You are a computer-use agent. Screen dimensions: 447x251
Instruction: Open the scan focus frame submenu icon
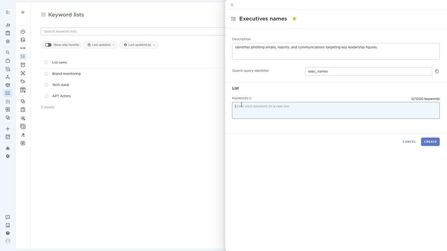(23, 73)
